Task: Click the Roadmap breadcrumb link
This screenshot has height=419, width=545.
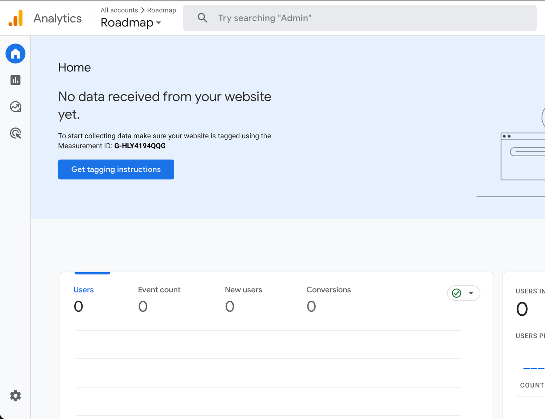Action: coord(162,10)
